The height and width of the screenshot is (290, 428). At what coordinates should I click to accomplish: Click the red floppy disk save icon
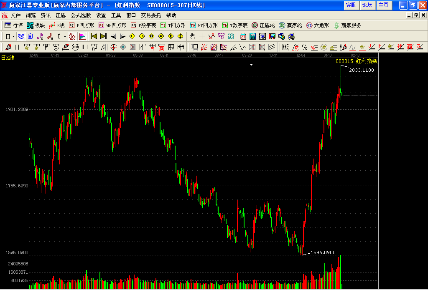click(272, 36)
